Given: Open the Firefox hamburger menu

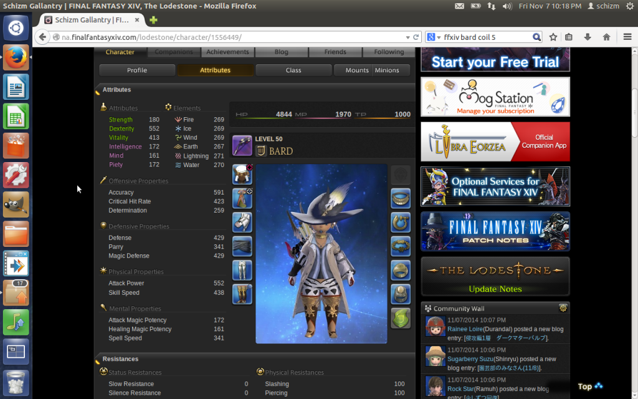Looking at the screenshot, I should (x=627, y=37).
